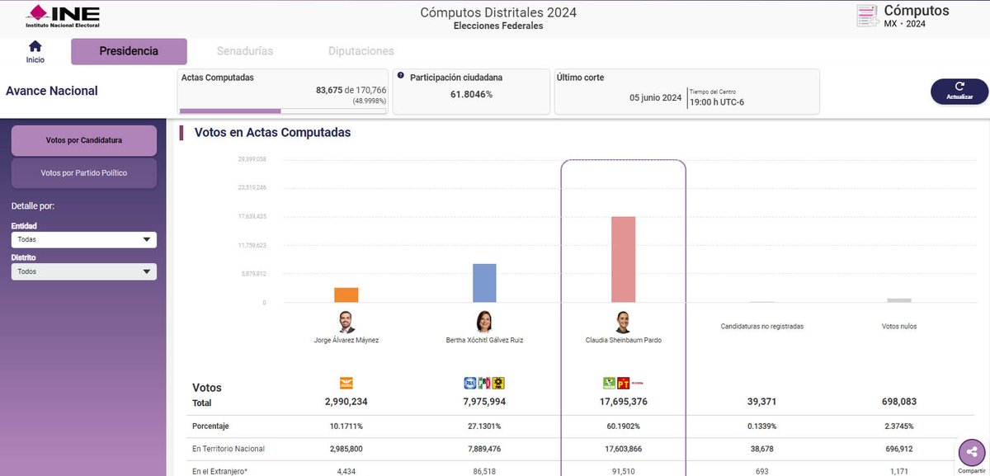Open the Entidad dropdown

tap(84, 239)
